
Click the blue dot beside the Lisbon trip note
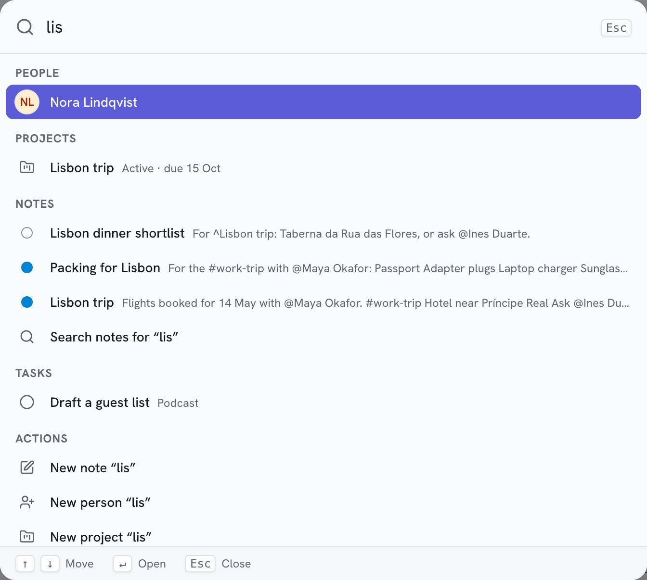(27, 302)
